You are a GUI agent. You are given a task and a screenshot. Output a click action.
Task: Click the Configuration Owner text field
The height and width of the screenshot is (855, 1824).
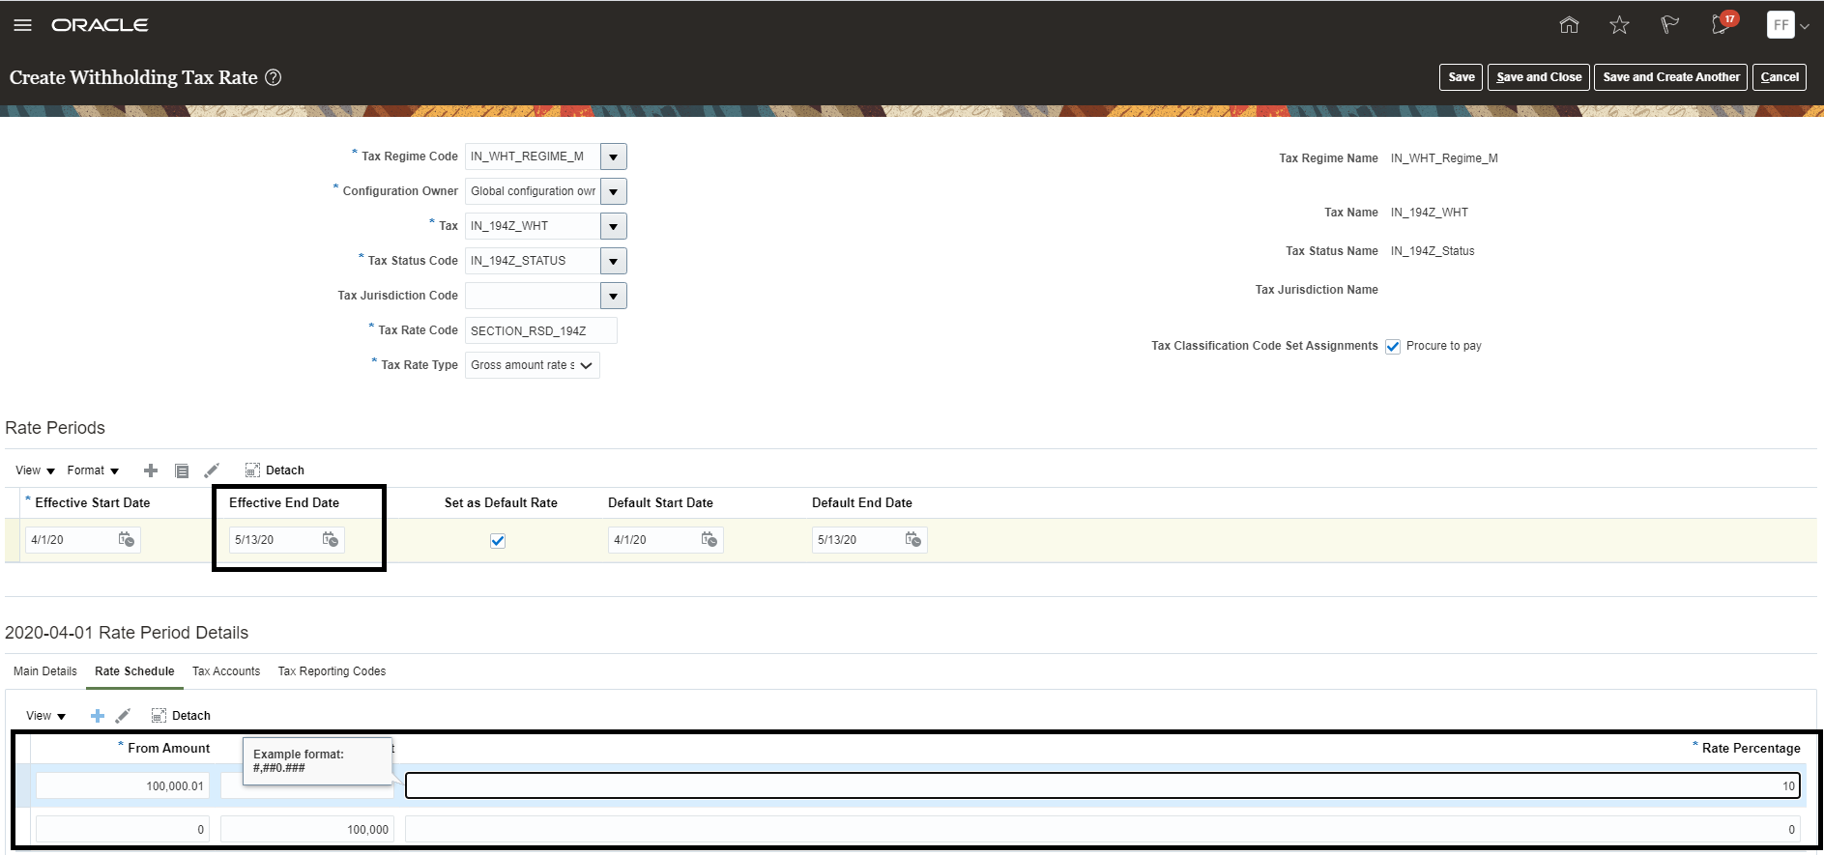pyautogui.click(x=533, y=191)
